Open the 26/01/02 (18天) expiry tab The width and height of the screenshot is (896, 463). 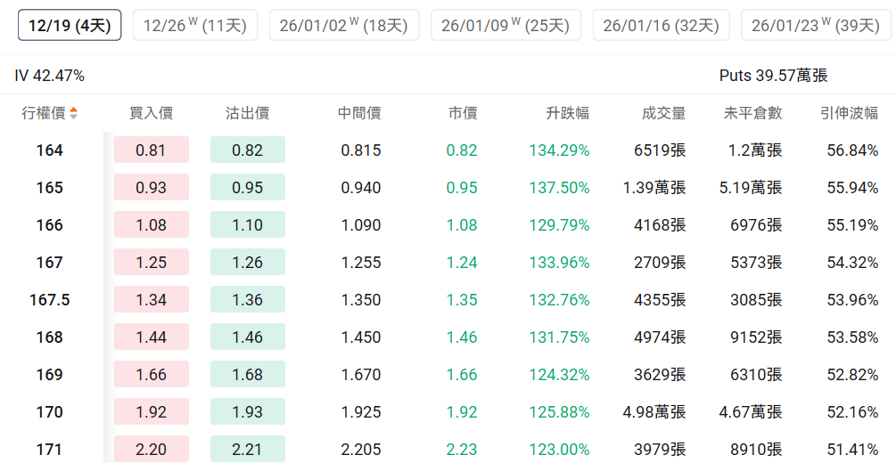(x=343, y=25)
